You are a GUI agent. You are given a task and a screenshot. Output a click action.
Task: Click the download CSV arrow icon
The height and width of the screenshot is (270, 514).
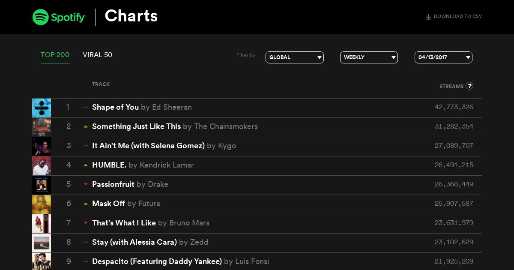[x=428, y=17]
